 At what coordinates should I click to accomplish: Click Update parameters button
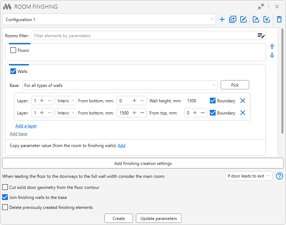coord(158,218)
